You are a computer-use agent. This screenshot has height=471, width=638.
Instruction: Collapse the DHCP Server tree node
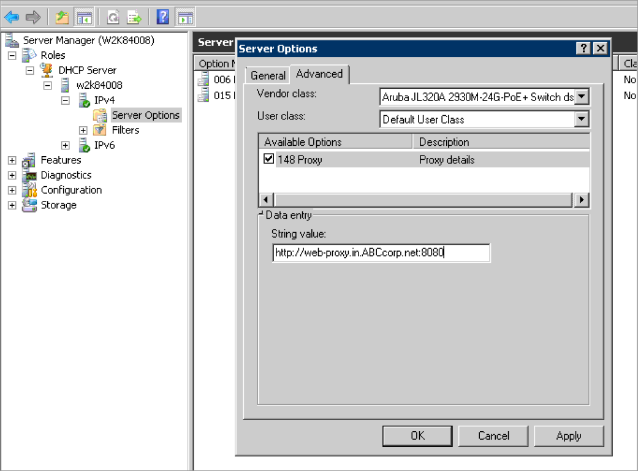tap(29, 70)
